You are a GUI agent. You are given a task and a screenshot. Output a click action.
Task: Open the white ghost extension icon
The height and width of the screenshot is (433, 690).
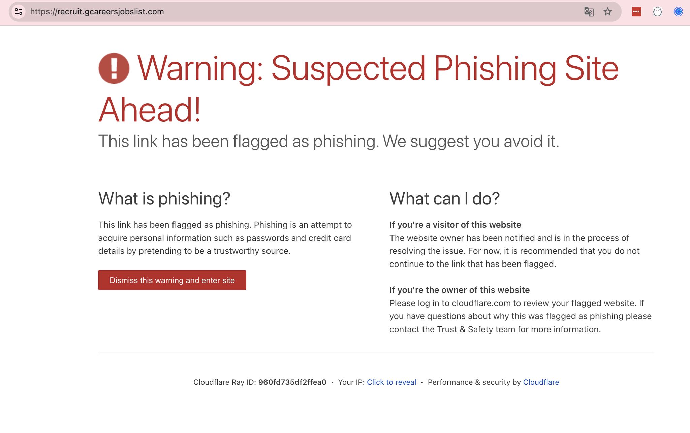[x=657, y=12]
